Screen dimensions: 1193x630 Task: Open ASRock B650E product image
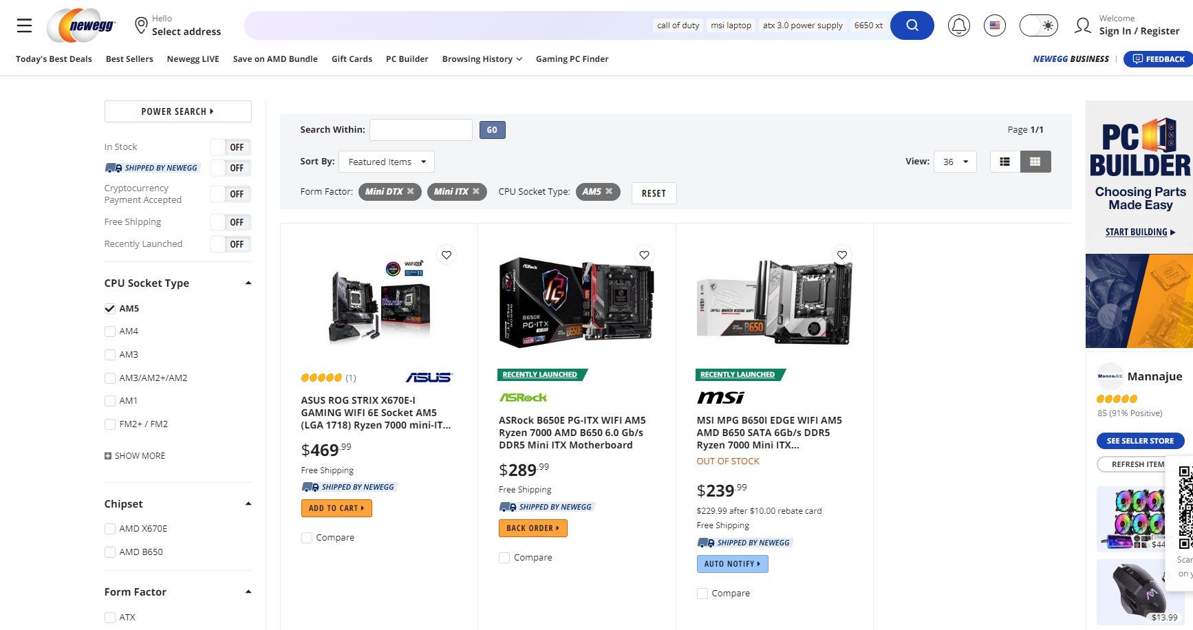577,301
